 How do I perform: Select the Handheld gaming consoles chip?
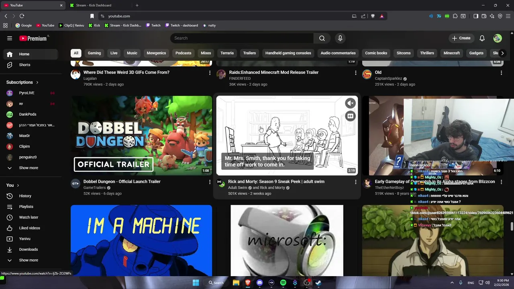tap(288, 53)
